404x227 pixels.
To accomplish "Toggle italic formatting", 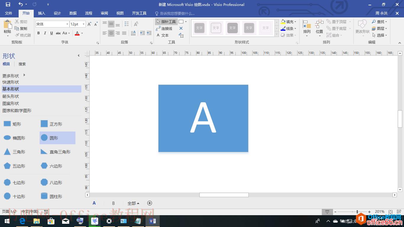I will click(x=45, y=33).
